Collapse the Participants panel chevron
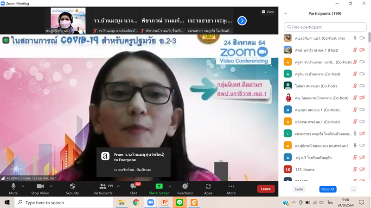371x208 pixels. pyautogui.click(x=285, y=13)
